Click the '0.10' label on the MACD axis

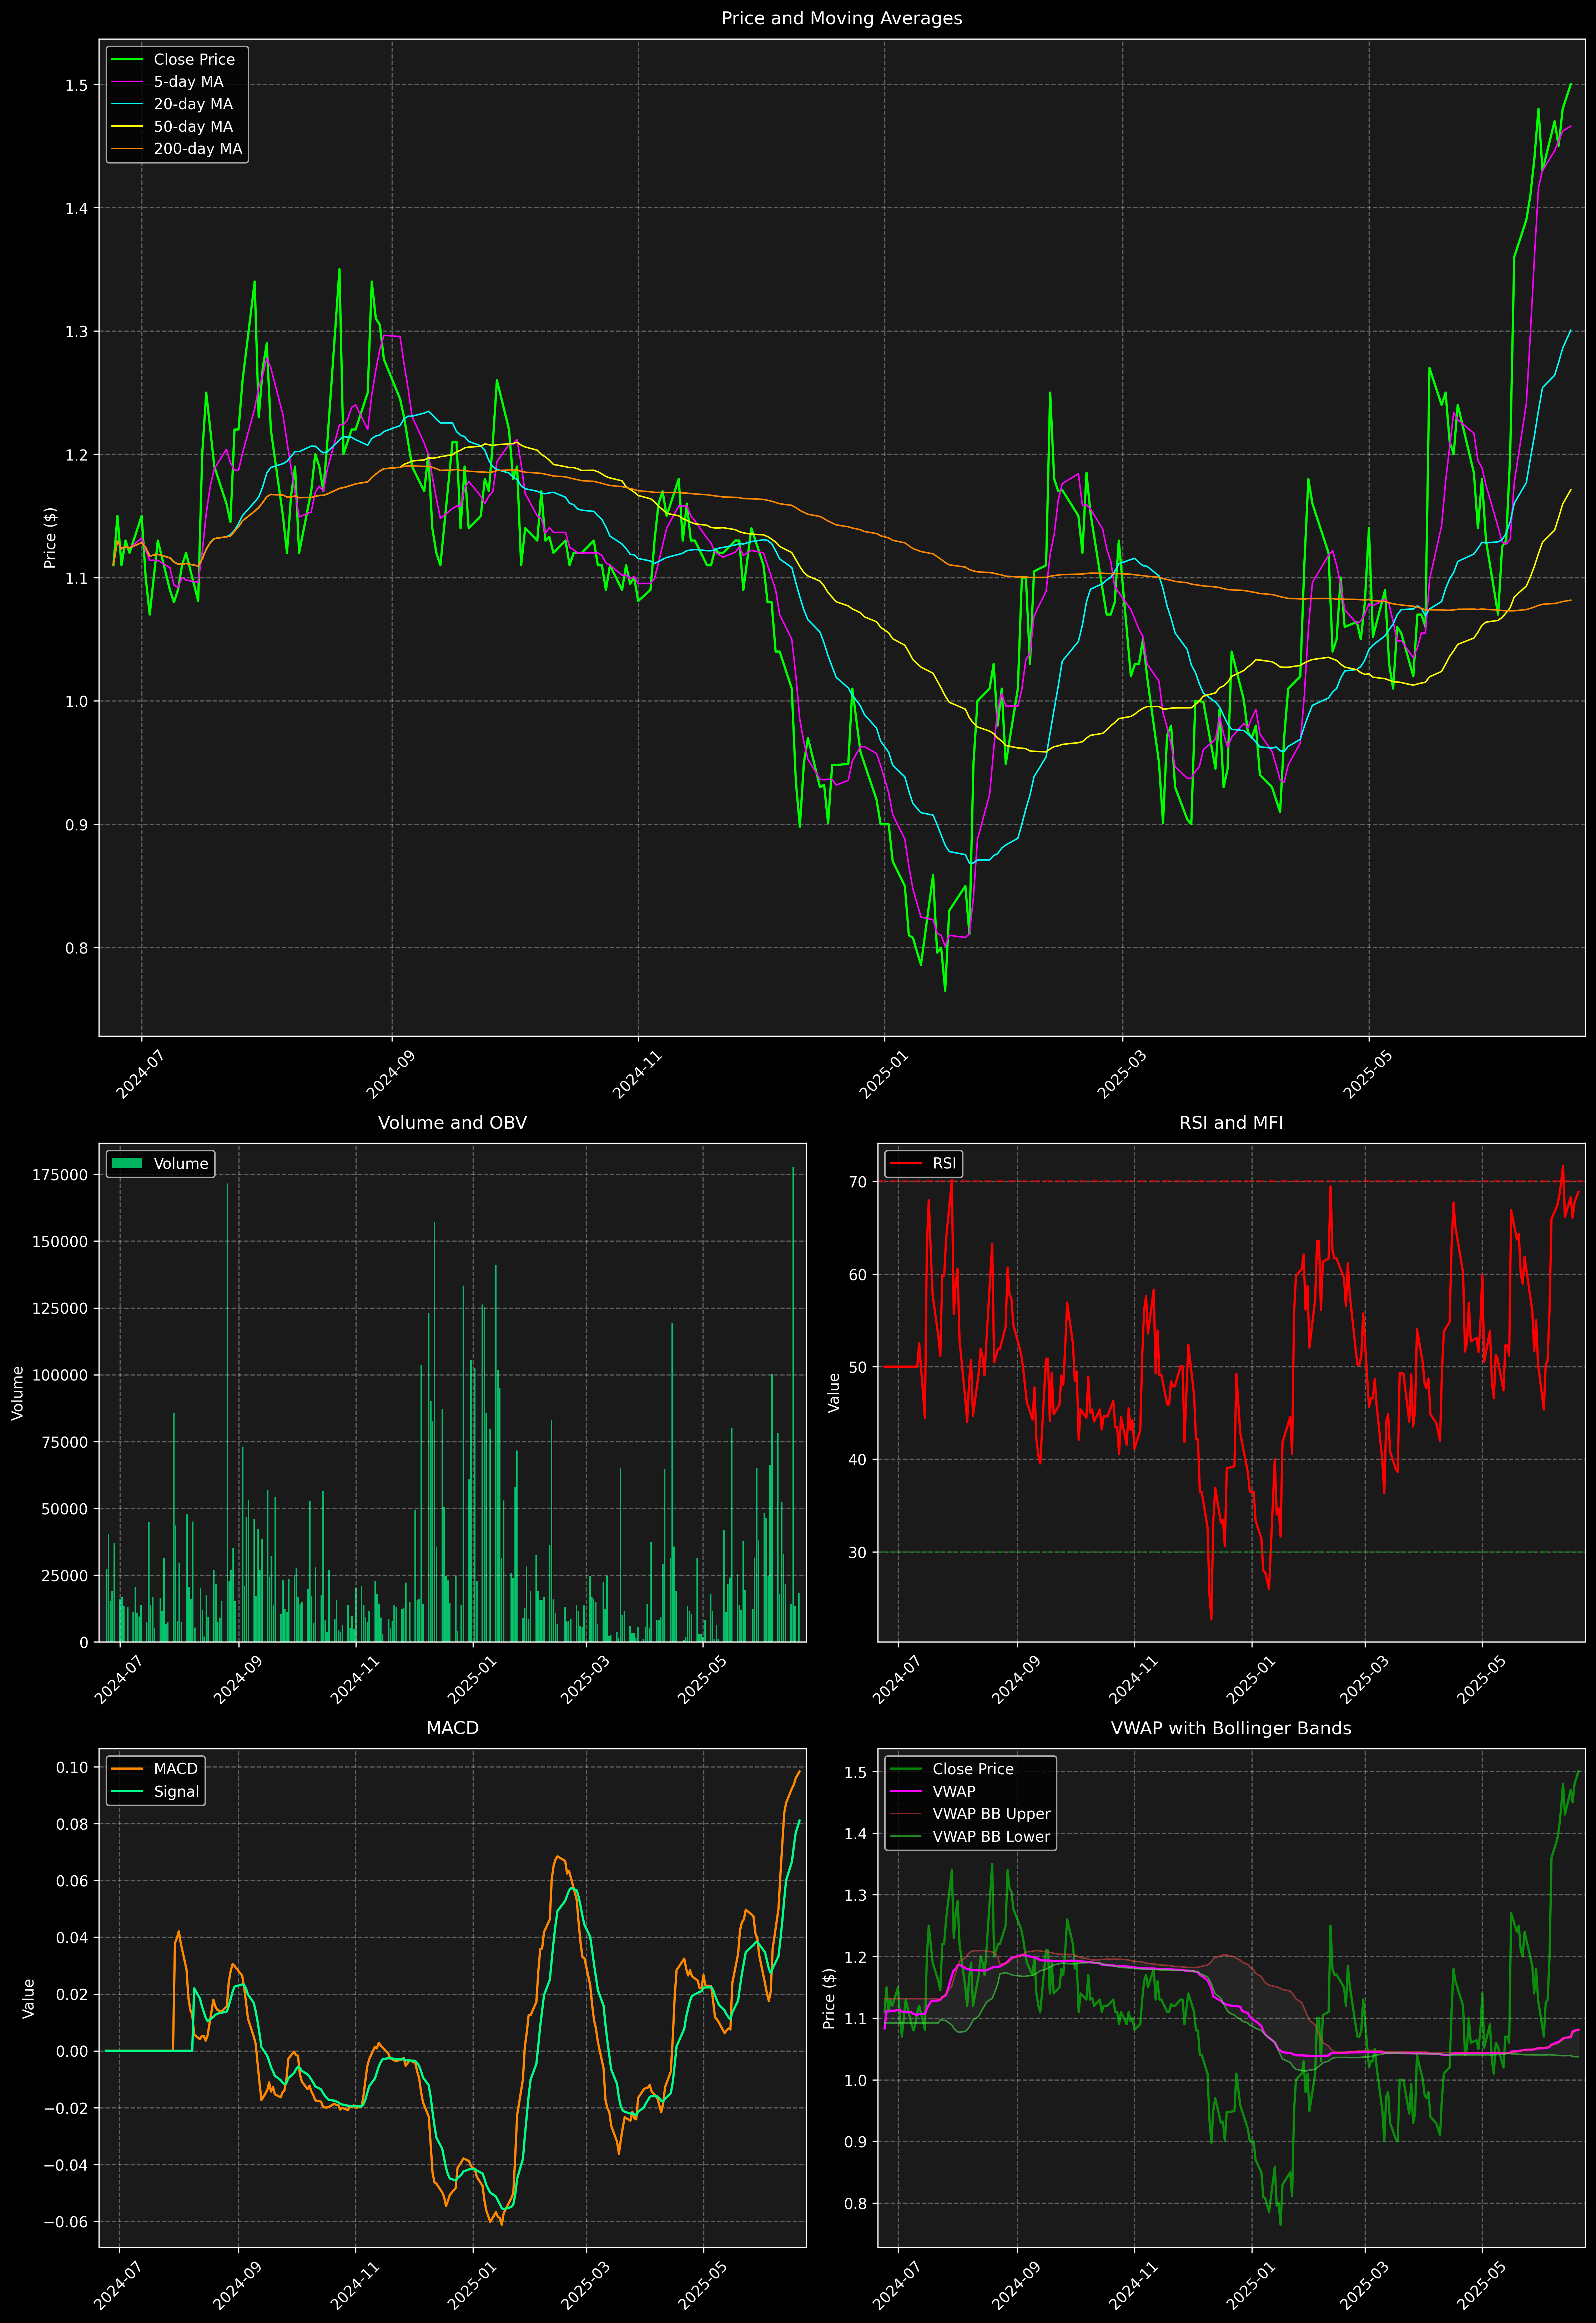pyautogui.click(x=72, y=1768)
